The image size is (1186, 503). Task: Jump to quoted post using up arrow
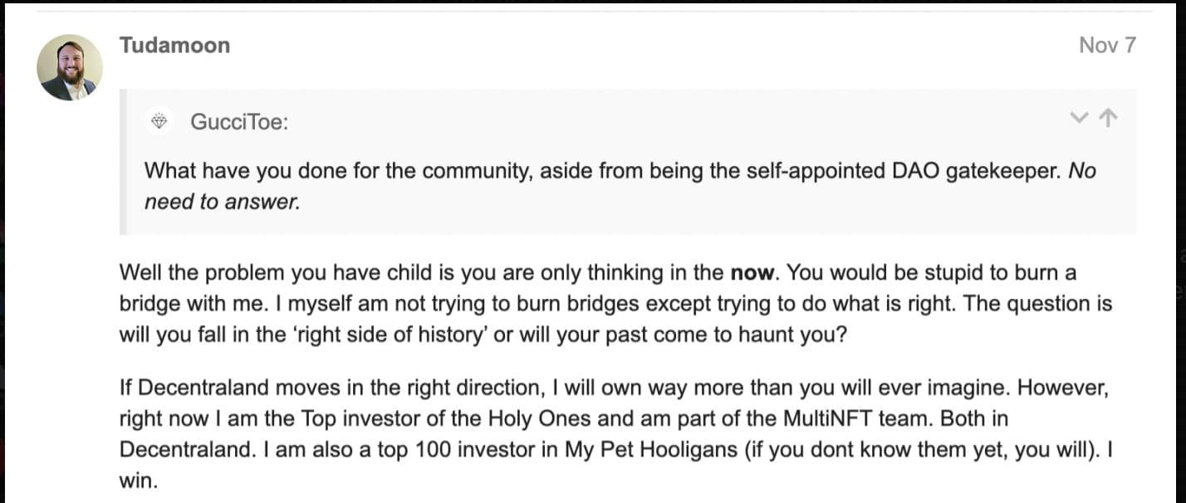[x=1107, y=118]
